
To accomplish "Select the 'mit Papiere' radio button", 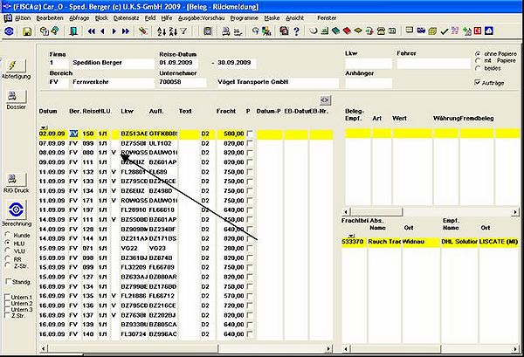I will pyautogui.click(x=478, y=61).
